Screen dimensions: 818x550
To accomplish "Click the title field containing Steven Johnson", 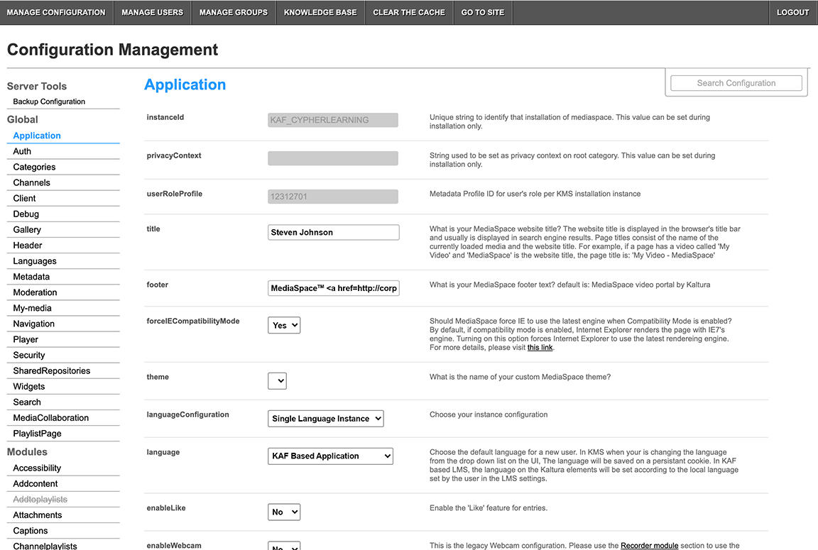I will (x=333, y=232).
